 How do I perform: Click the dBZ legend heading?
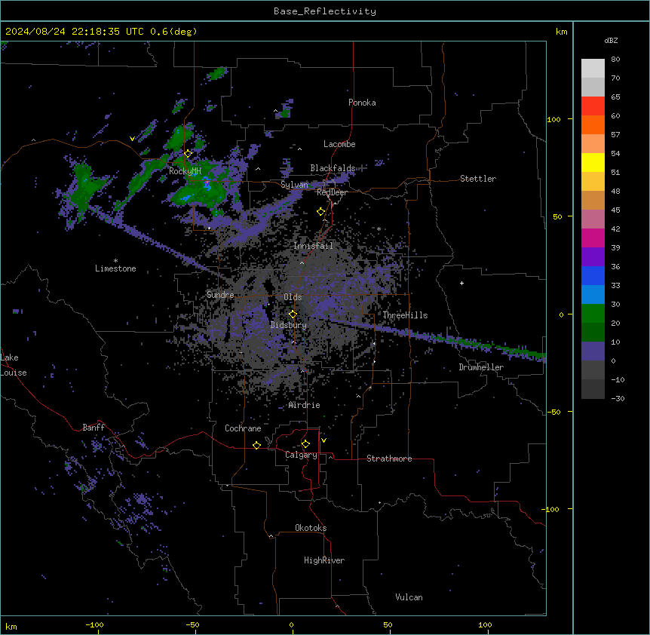point(611,41)
